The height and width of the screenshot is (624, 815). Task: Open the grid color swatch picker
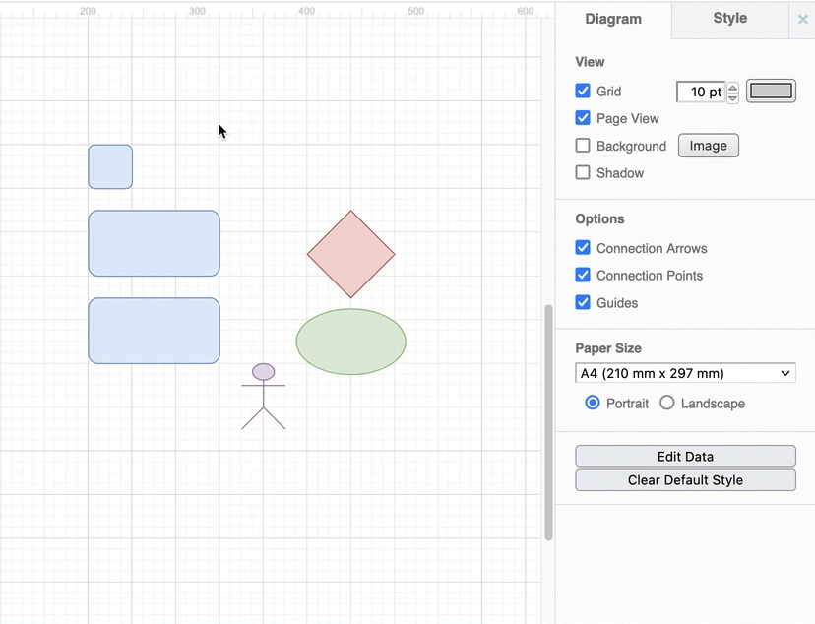tap(771, 90)
